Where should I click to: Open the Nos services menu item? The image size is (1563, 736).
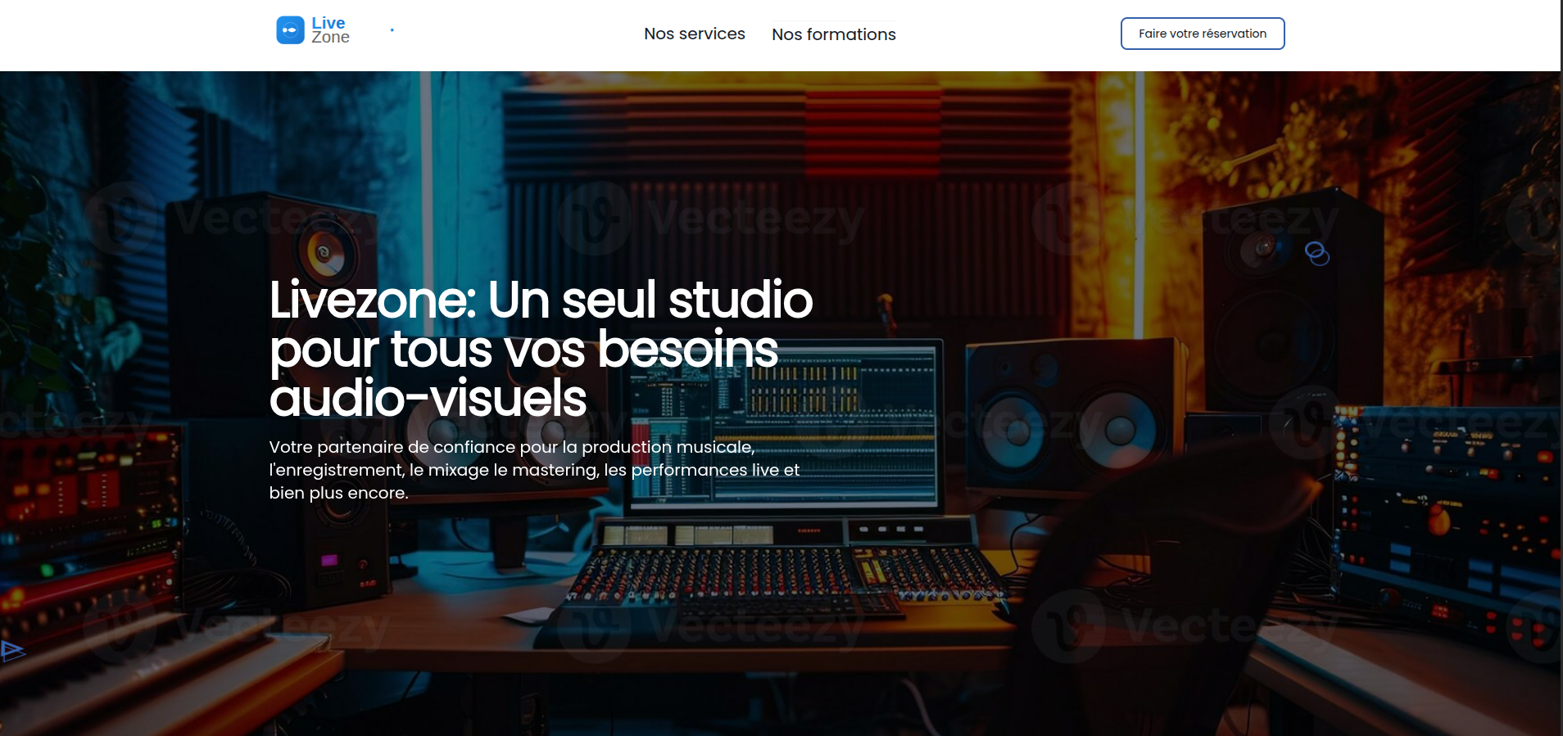coord(695,34)
